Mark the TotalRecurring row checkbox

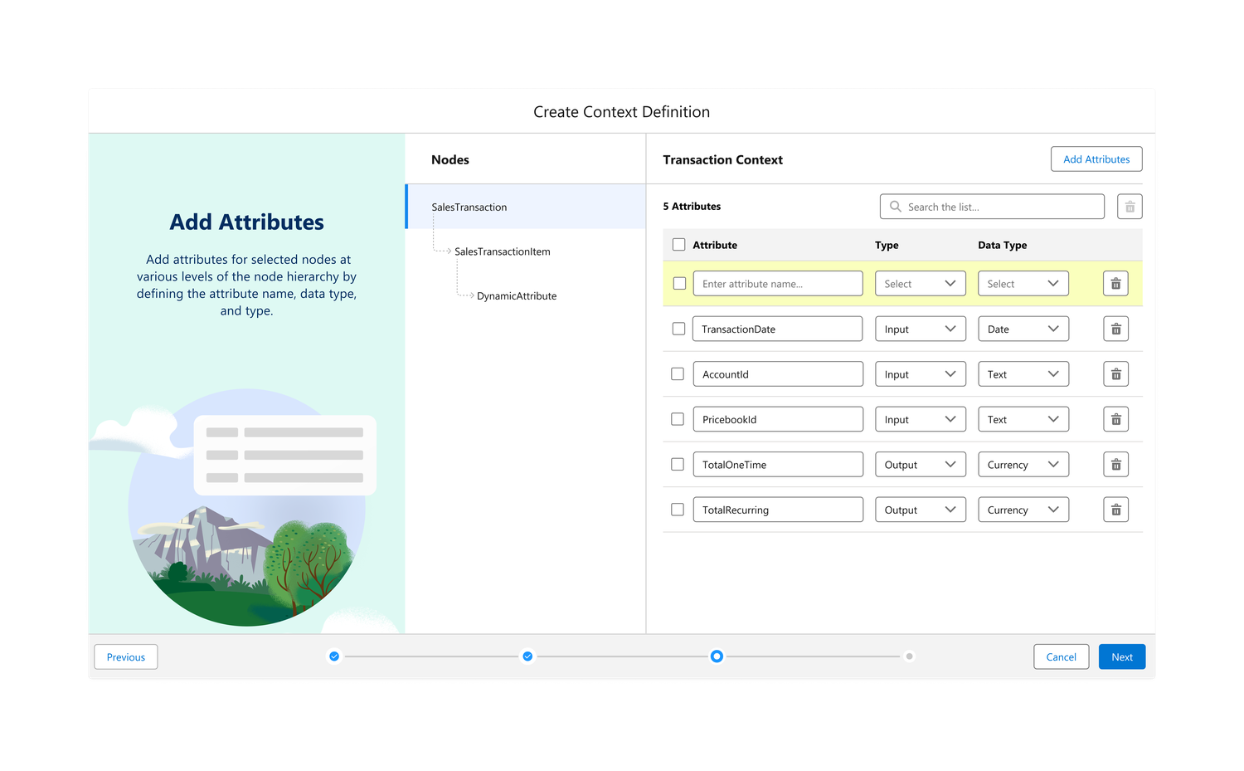(678, 510)
